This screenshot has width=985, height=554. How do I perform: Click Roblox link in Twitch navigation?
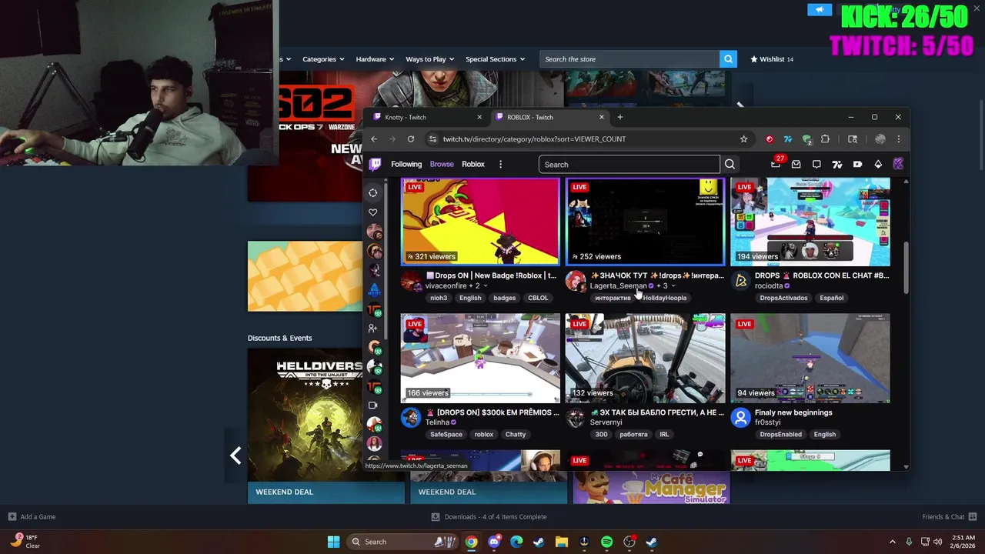(473, 164)
